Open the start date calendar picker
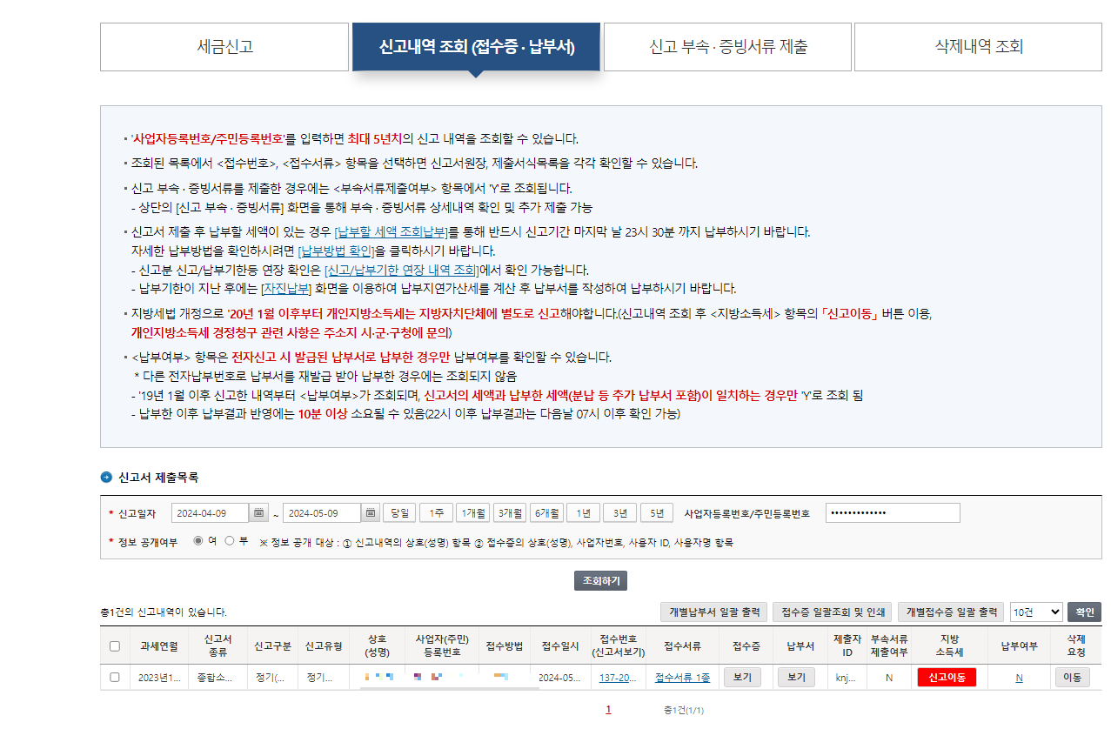1111x729 pixels. (x=258, y=513)
